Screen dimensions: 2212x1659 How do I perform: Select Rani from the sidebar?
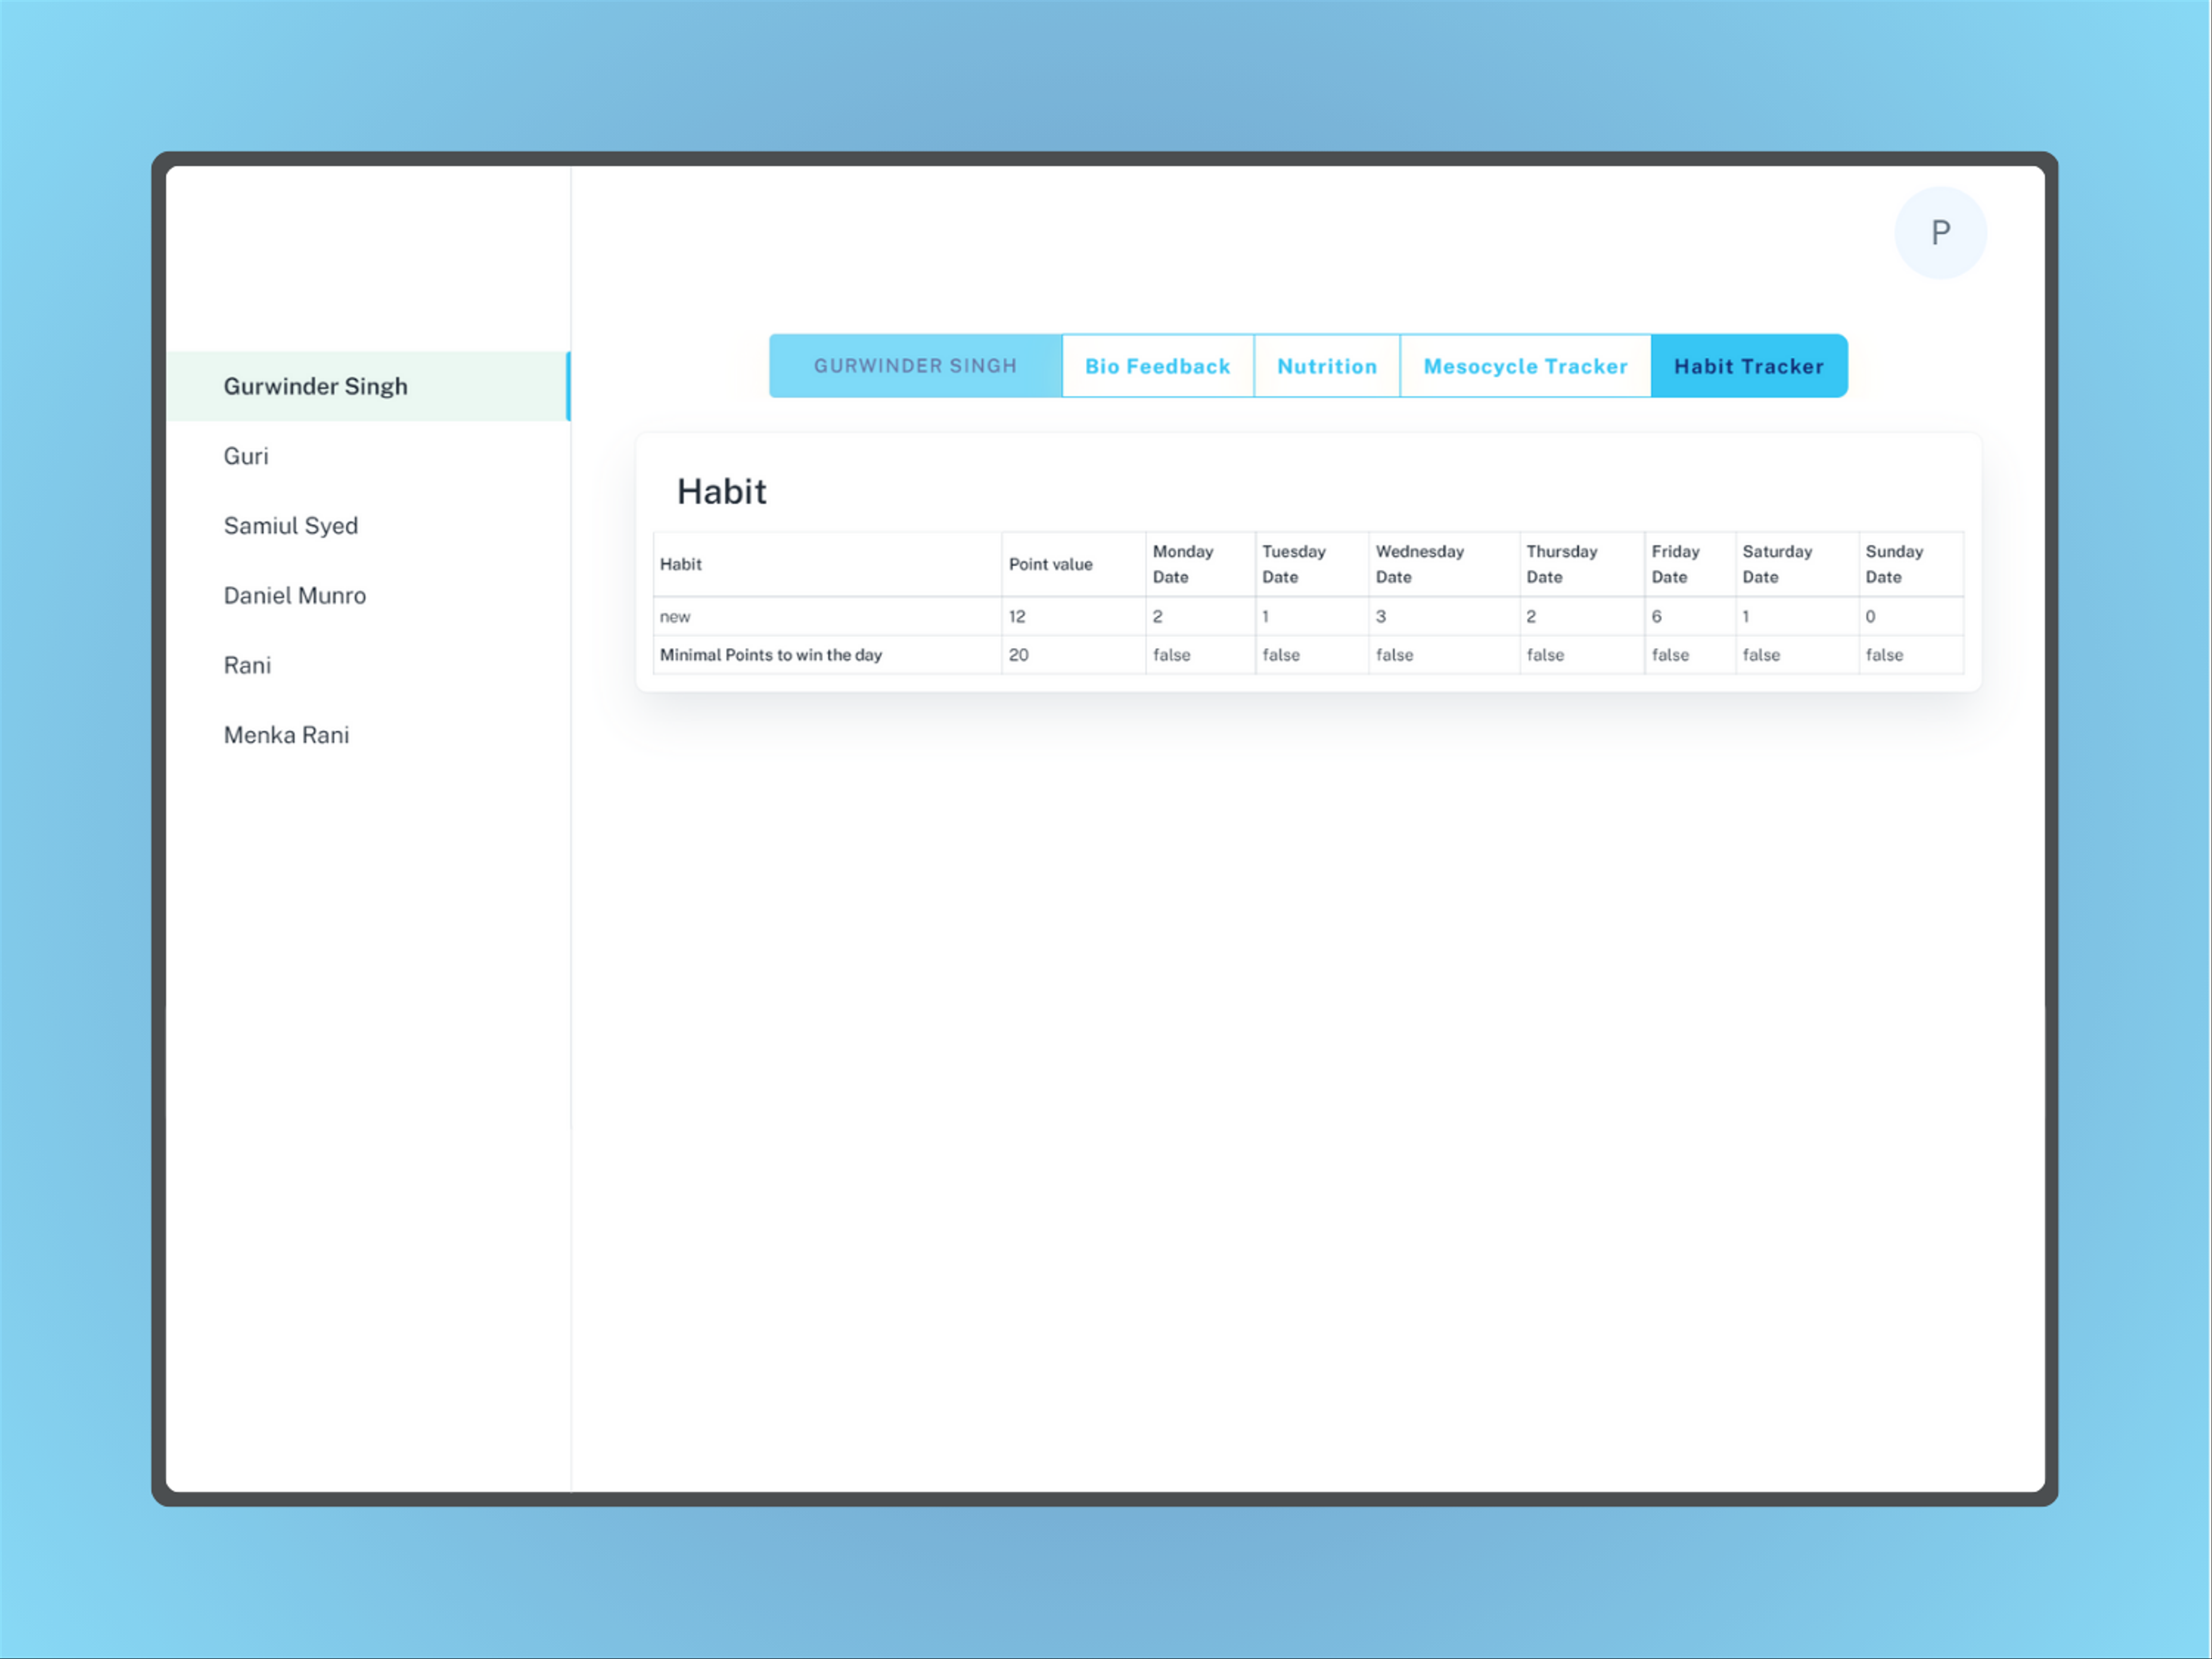[x=245, y=666]
